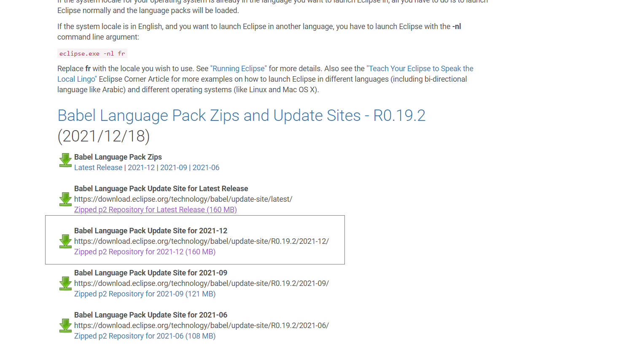Click "Babel Language Pack Zips" bold title
624x355 pixels.
pyautogui.click(x=118, y=157)
